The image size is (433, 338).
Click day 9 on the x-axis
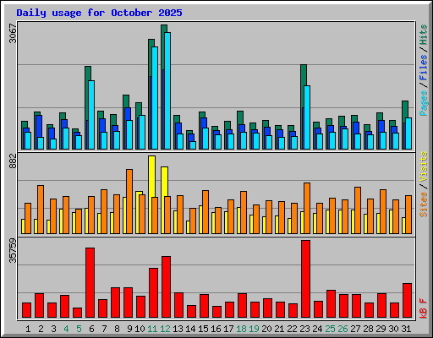point(129,329)
